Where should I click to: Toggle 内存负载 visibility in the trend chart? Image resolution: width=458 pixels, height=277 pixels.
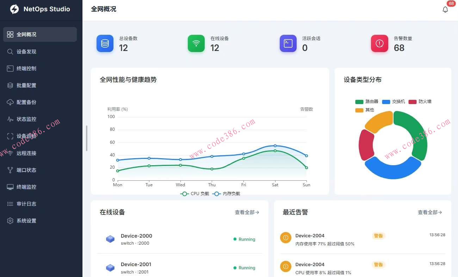point(227,193)
